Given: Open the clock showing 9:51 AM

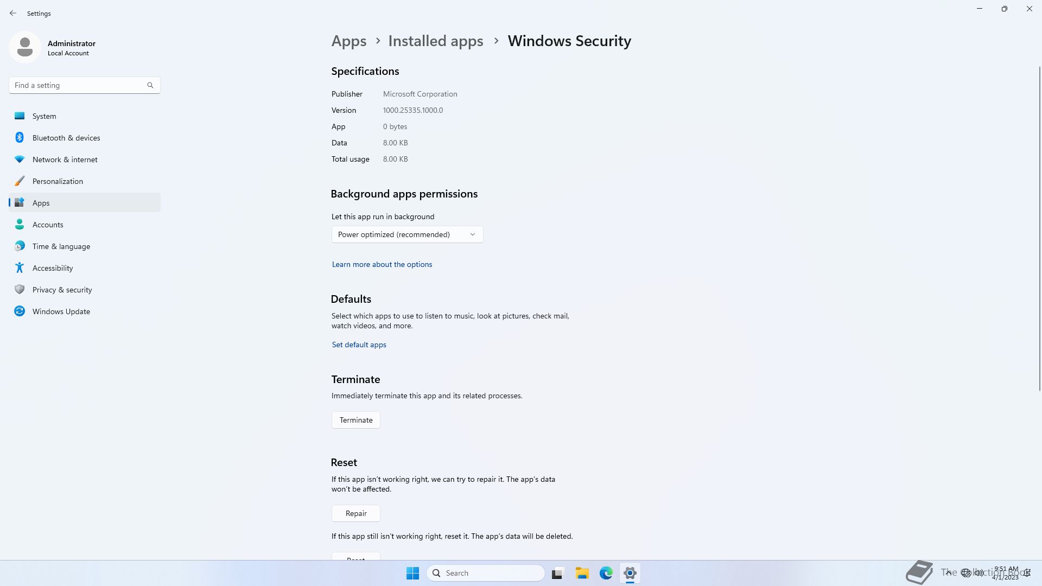Looking at the screenshot, I should 1006,573.
